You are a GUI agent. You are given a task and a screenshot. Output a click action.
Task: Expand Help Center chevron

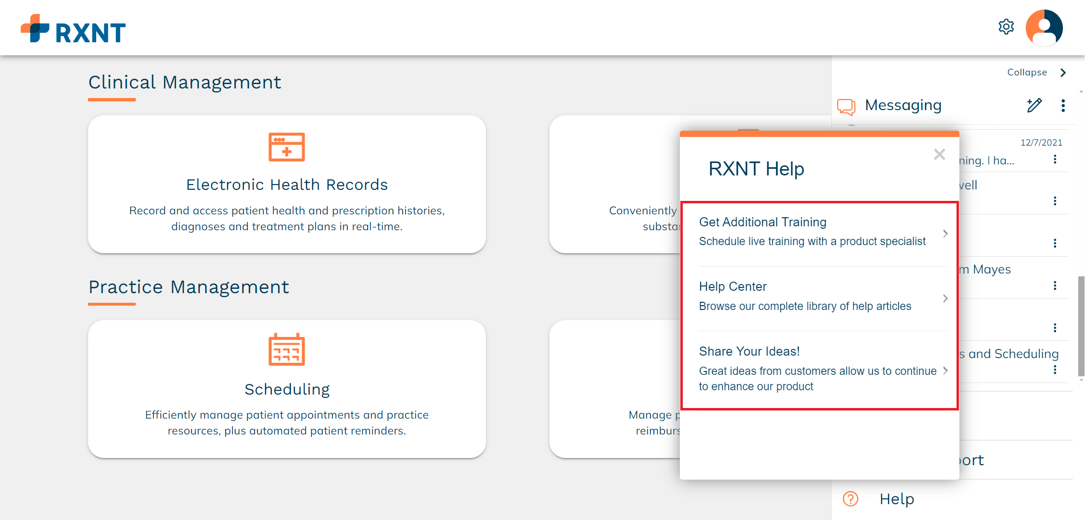click(x=945, y=298)
